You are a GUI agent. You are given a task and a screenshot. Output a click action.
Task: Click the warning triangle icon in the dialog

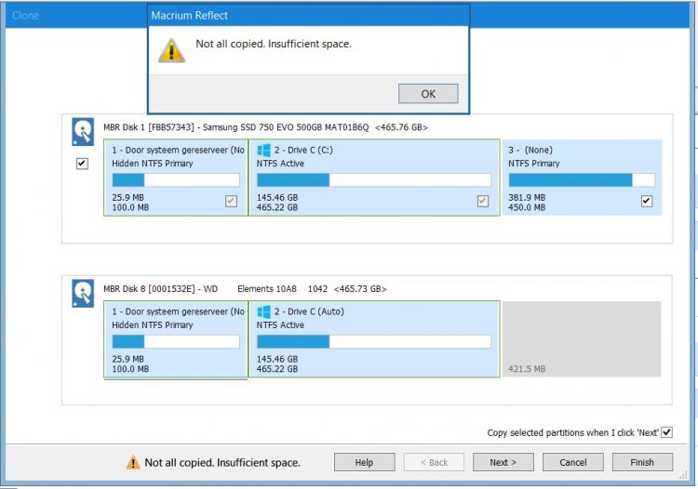tap(171, 49)
